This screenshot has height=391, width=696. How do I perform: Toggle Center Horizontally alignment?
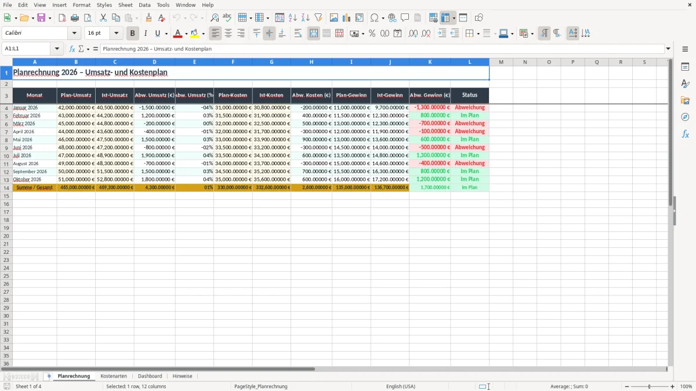pyautogui.click(x=229, y=34)
